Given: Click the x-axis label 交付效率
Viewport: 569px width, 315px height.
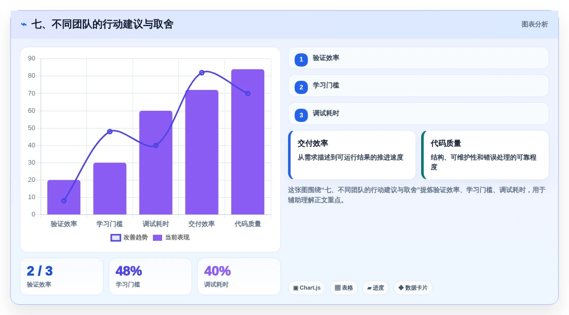Looking at the screenshot, I should 202,224.
